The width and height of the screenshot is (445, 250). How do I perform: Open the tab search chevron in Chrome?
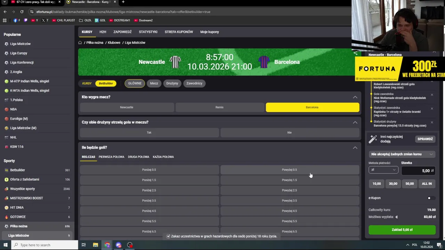(x=5, y=2)
